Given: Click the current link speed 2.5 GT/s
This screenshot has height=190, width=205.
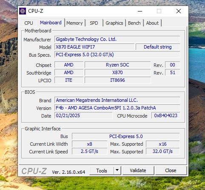Looking at the screenshot, I should [x=89, y=151].
